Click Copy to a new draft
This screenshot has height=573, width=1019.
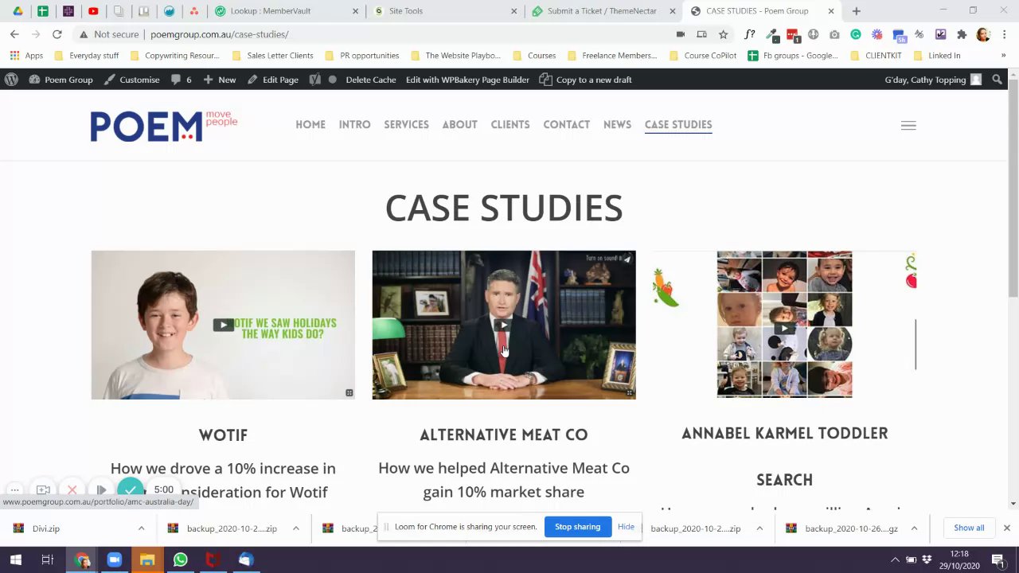click(586, 80)
